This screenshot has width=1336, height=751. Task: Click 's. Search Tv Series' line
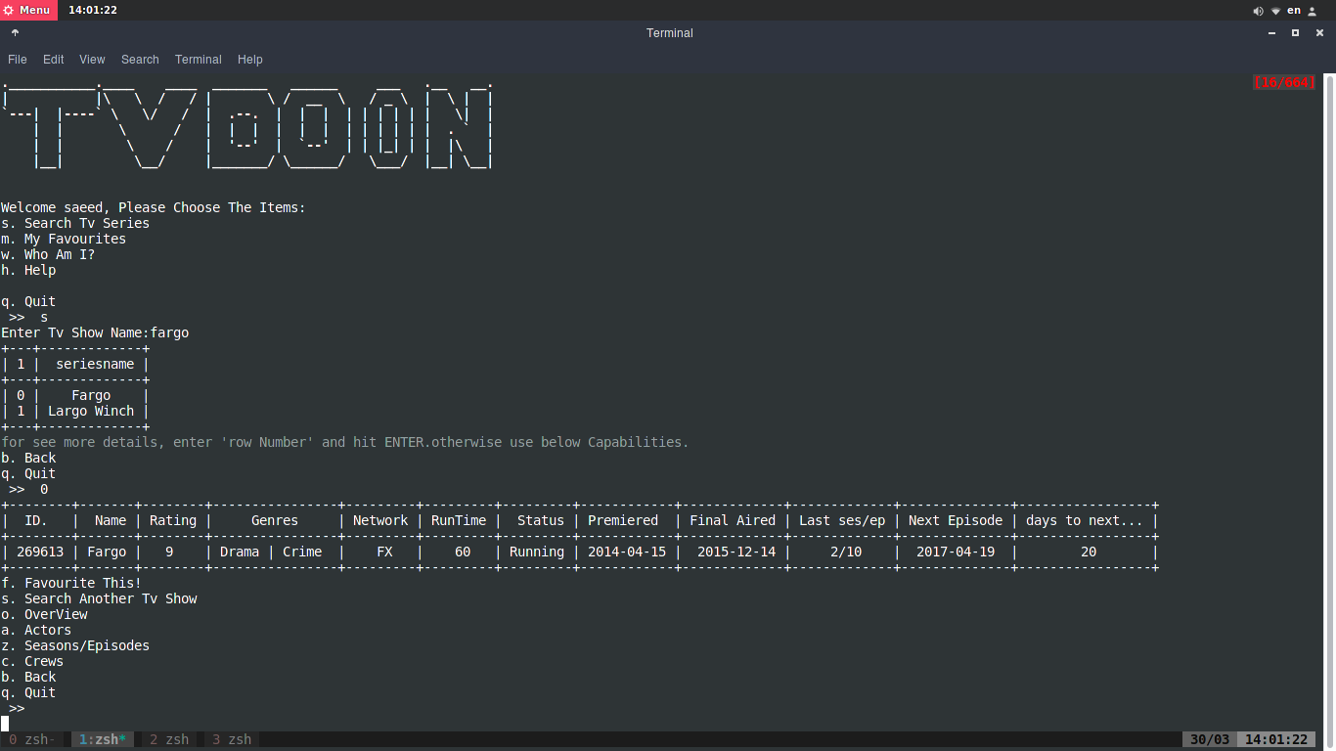75,224
